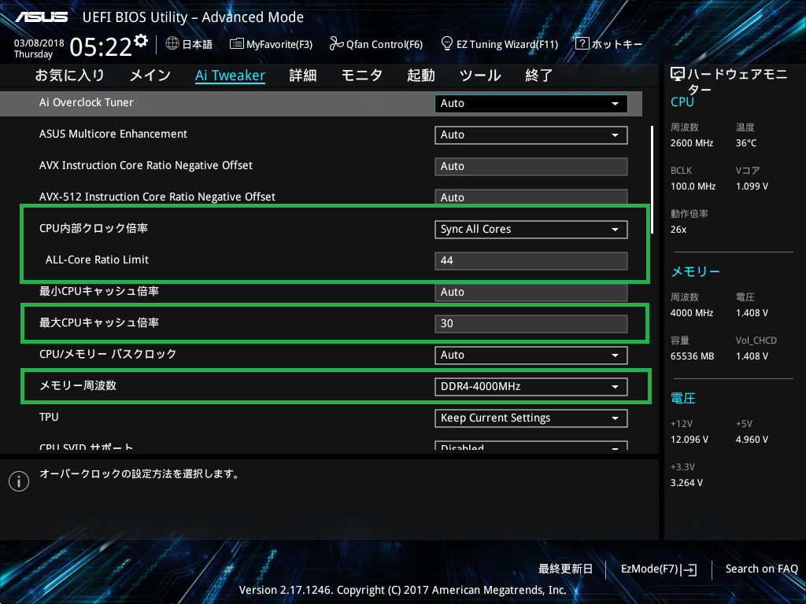
Task: Click EzMode exit arrow icon
Action: (689, 569)
